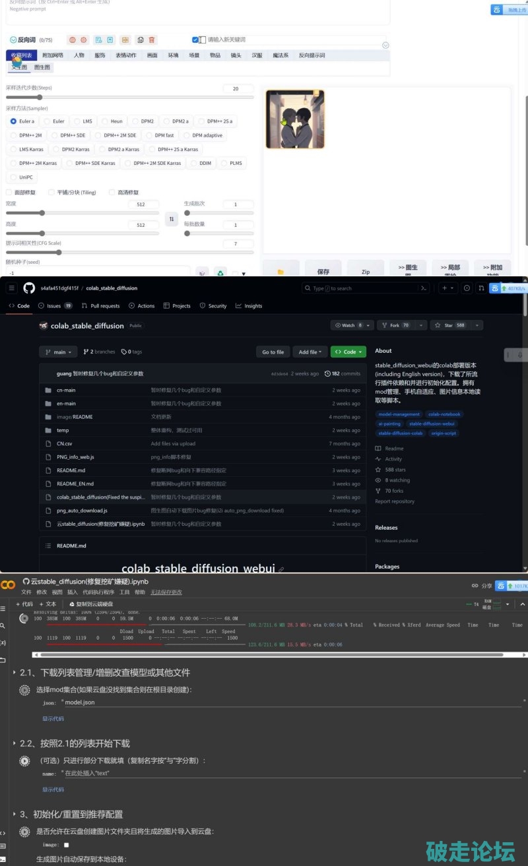
Task: Collapse section 2.1 下载列表管理
Action: [15, 673]
